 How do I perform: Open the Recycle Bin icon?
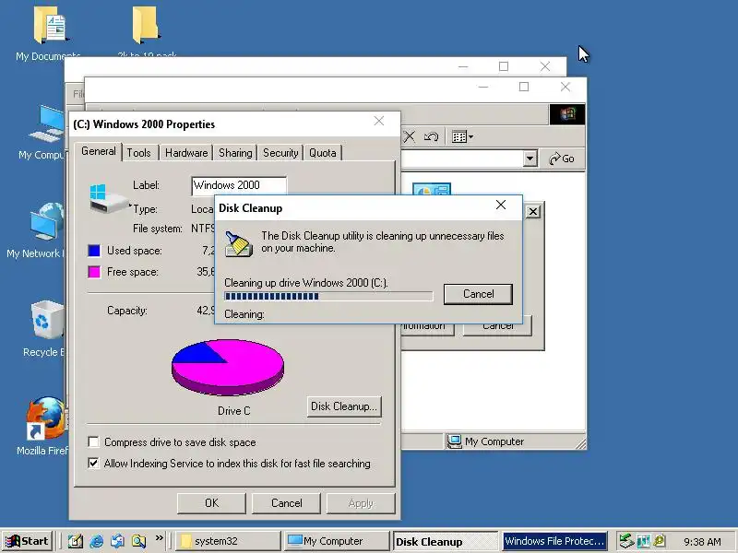[43, 329]
